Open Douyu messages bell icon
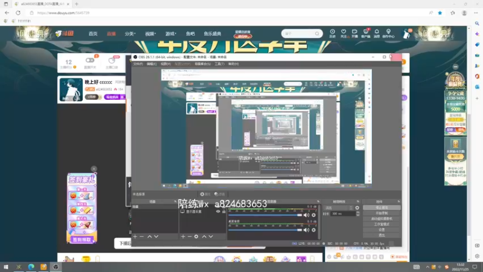This screenshot has height=272, width=483. 377,33
